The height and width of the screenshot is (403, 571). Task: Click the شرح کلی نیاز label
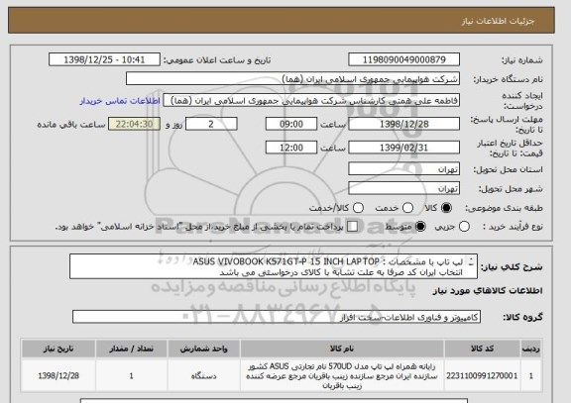coord(512,267)
